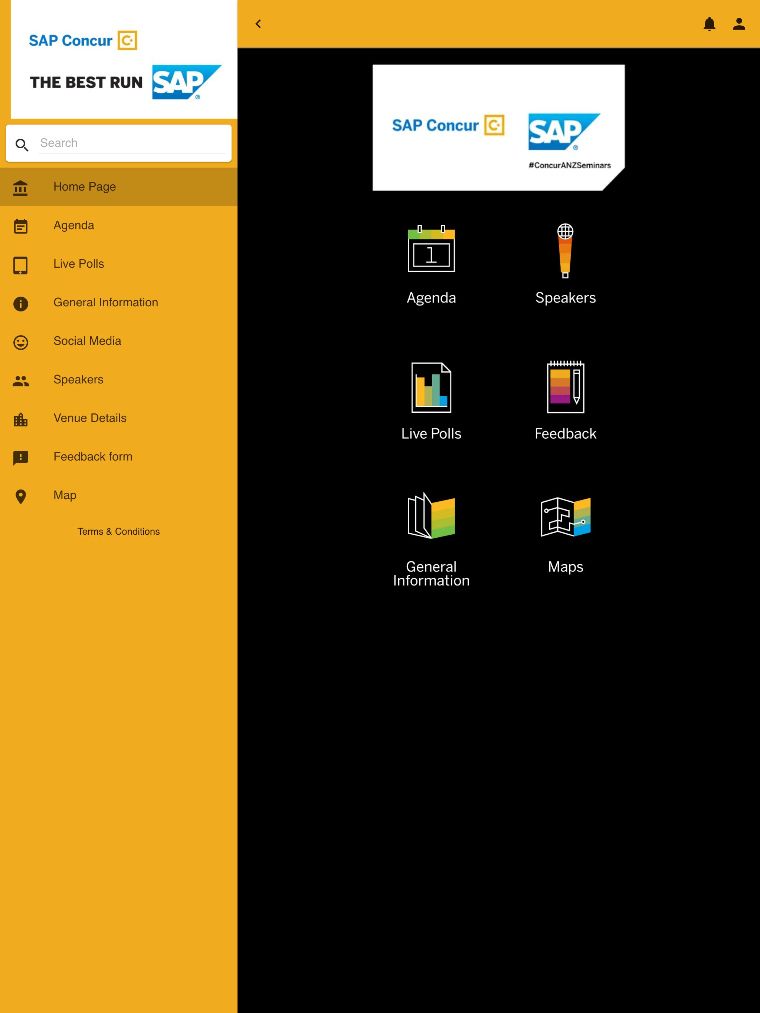Click the Map pin sidebar icon
This screenshot has width=760, height=1013.
click(x=21, y=496)
